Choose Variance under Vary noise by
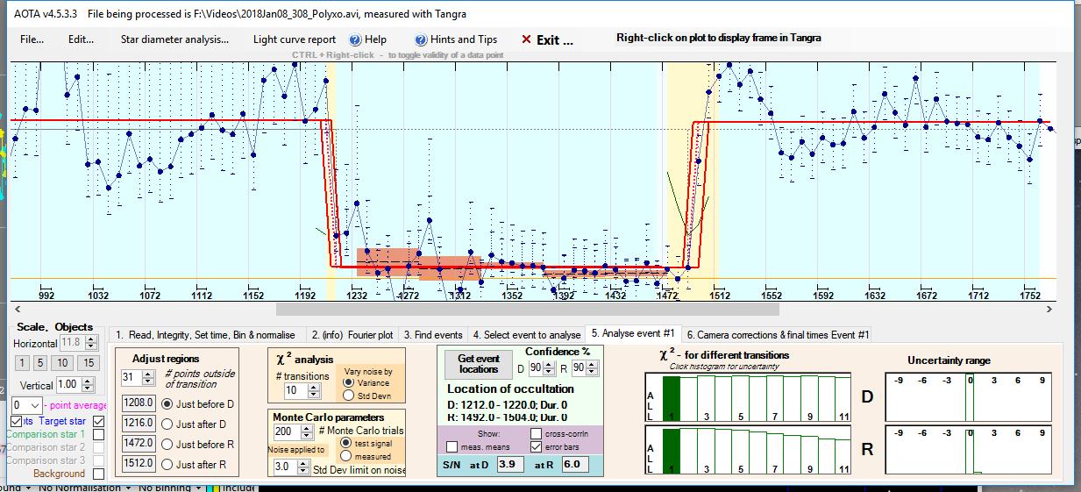 click(x=349, y=382)
